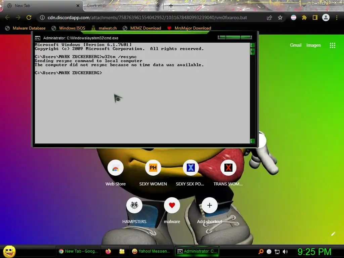Share this page via share icon
Viewport: 344px width, 258px height.
pos(269,17)
